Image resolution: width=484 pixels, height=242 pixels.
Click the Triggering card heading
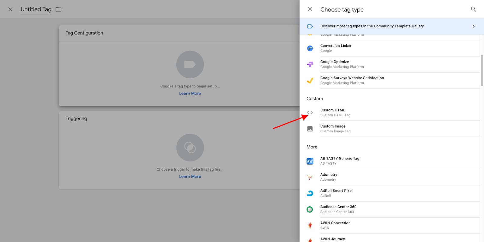pyautogui.click(x=76, y=118)
